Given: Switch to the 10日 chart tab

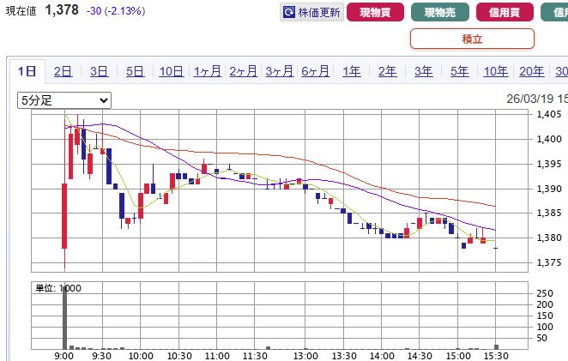Looking at the screenshot, I should pyautogui.click(x=171, y=71).
